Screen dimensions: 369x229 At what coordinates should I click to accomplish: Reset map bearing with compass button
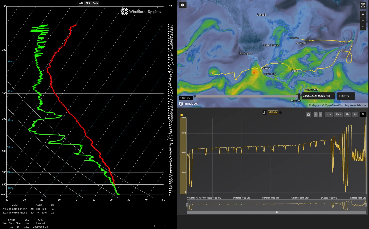(363, 27)
